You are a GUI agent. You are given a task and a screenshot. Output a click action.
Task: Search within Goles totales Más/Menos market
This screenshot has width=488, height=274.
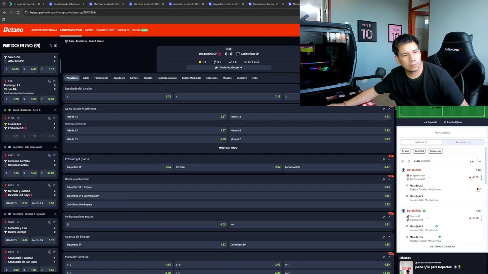click(x=384, y=109)
